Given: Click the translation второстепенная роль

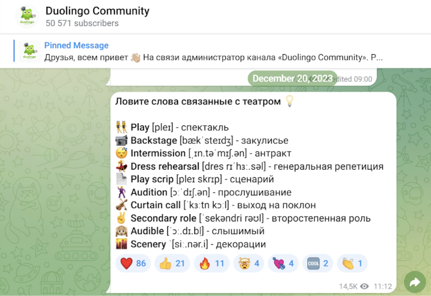Looking at the screenshot, I should point(321,218).
